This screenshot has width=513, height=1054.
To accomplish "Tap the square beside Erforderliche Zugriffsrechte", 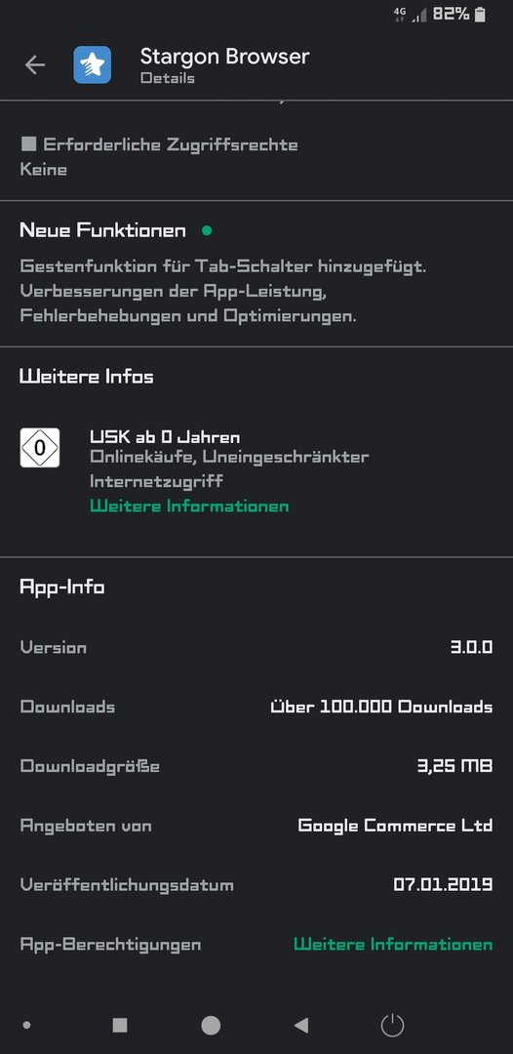I will click(x=29, y=143).
